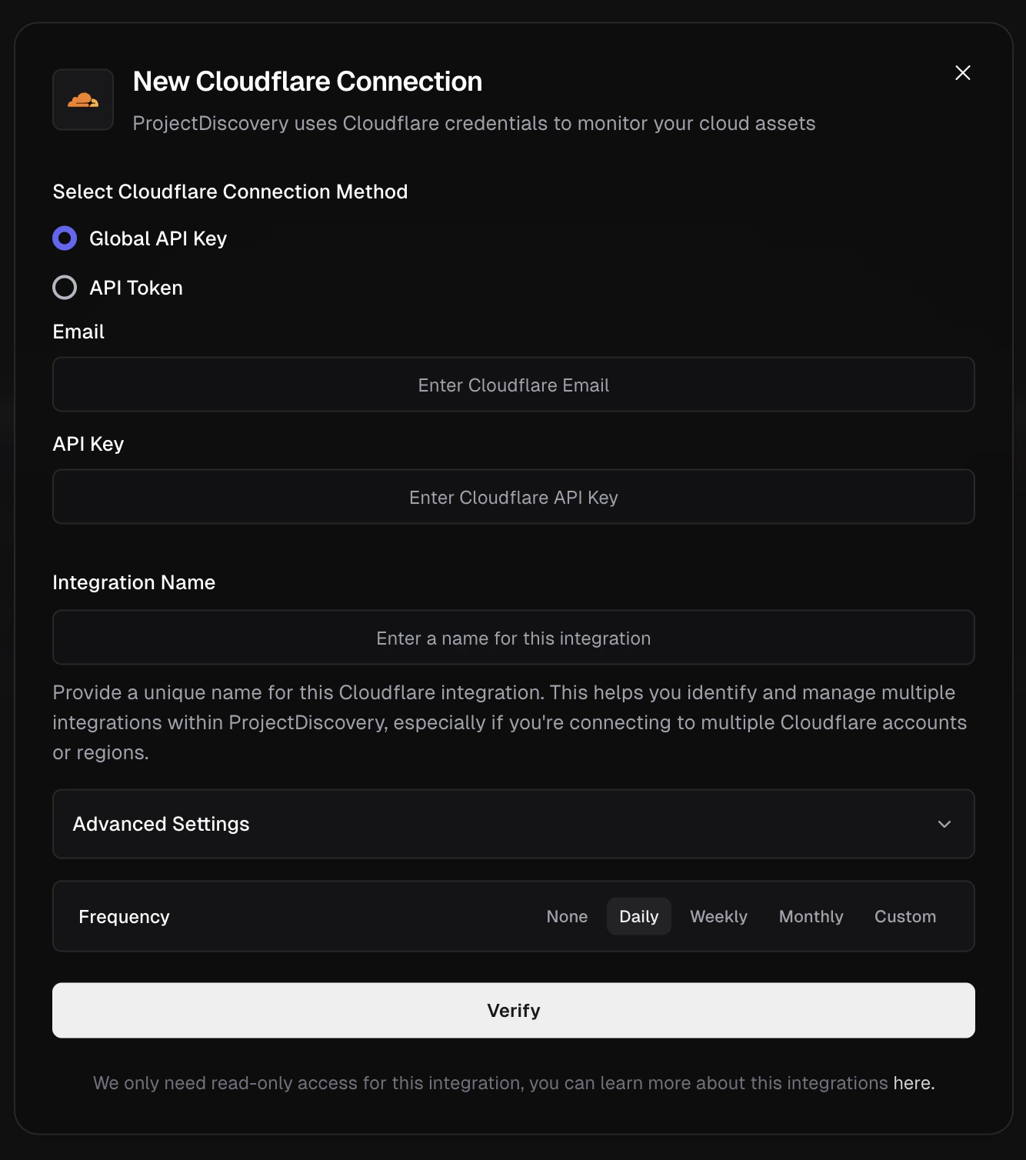Image resolution: width=1026 pixels, height=1160 pixels.
Task: Click the Advanced Settings chevron arrow
Action: coord(944,824)
